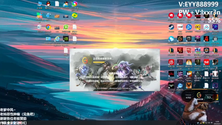Image resolution: width=222 pixels, height=125 pixels.
Task: Open the Riot Client shortcut
Action: click(x=189, y=15)
